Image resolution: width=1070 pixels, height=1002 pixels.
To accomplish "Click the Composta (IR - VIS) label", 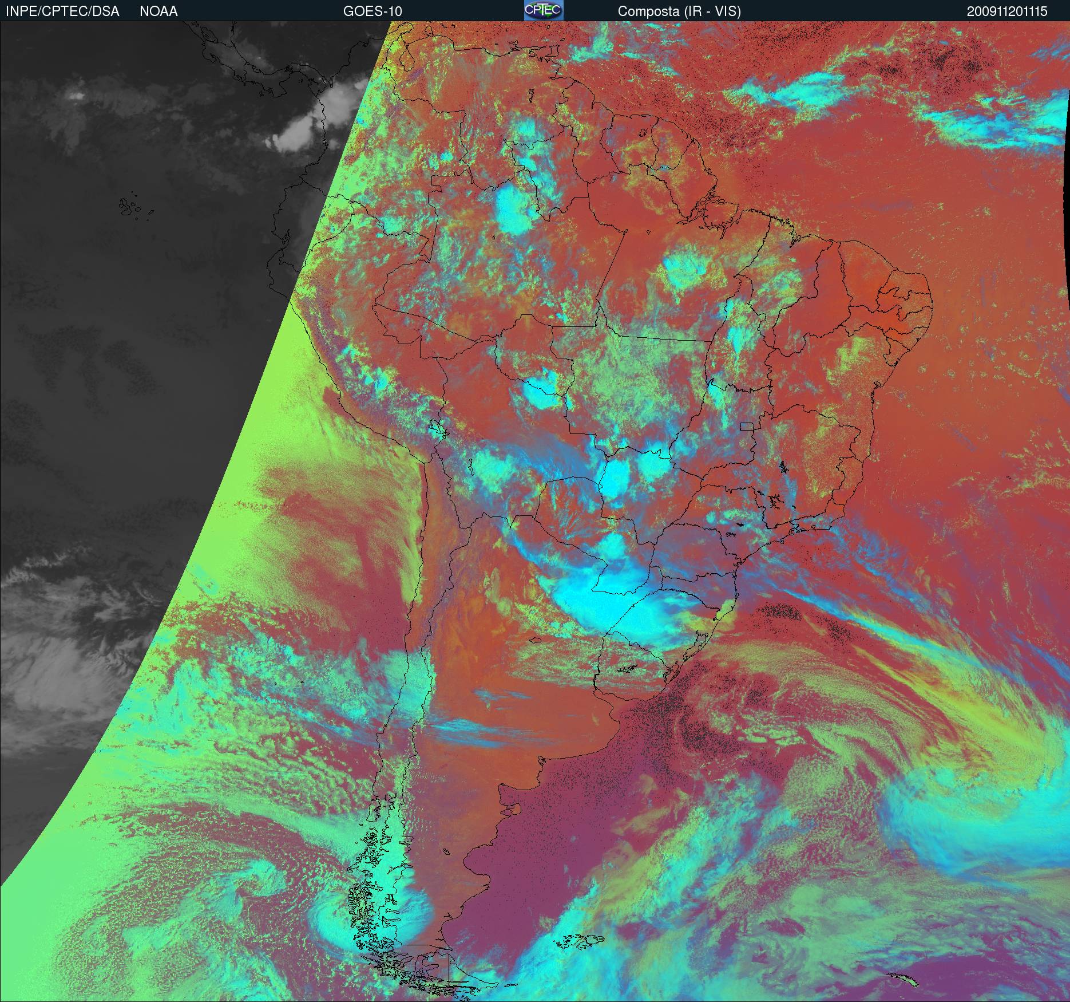I will 679,11.
